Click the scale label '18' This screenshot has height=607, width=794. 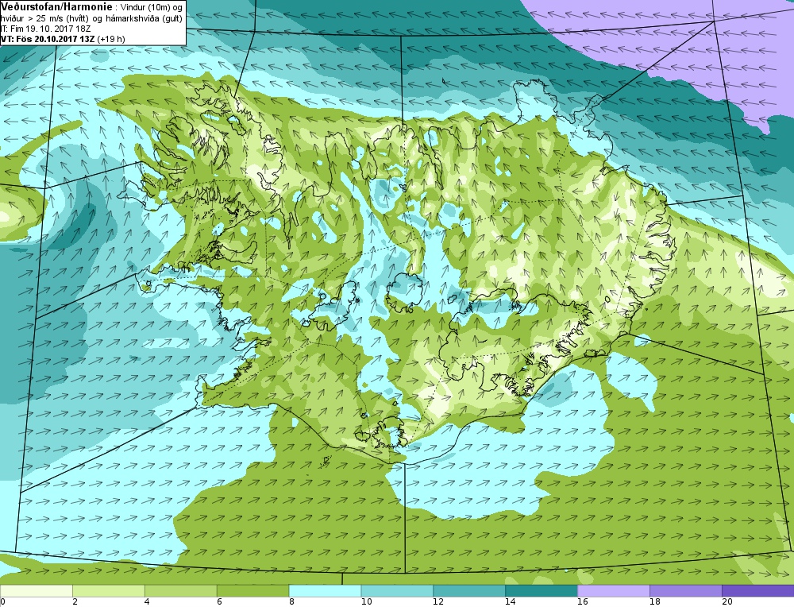(x=655, y=602)
